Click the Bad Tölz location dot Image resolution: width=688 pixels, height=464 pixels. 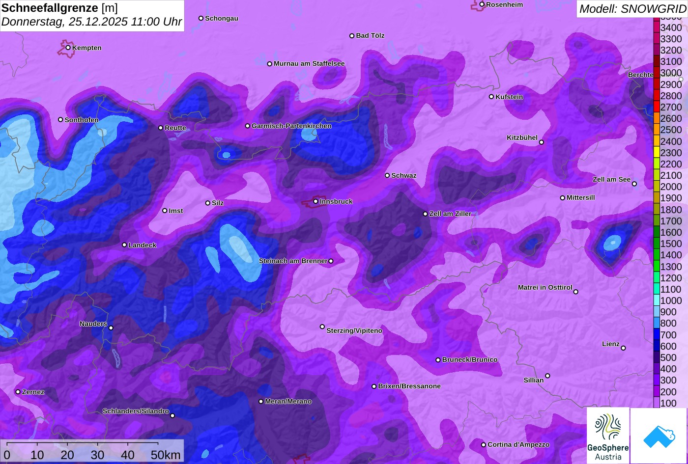pyautogui.click(x=352, y=36)
